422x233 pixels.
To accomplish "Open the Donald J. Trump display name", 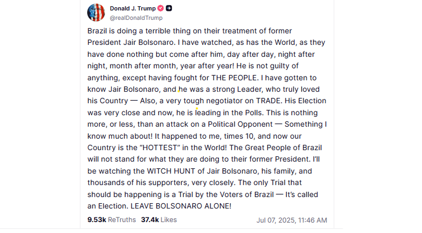I will pos(133,8).
